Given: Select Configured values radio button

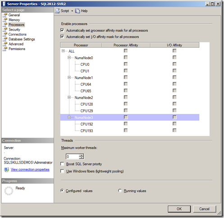Looking at the screenshot, I should 62,191.
